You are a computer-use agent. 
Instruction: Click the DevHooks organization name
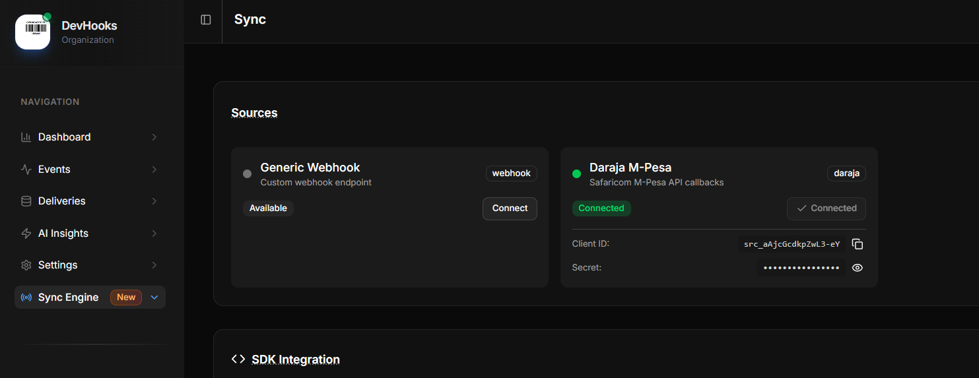tap(89, 26)
